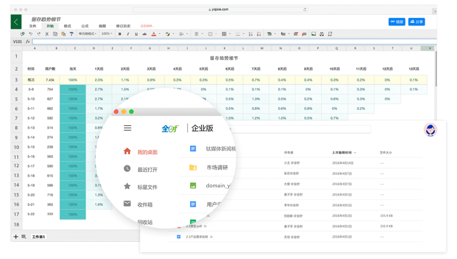Click the spreadsheet vertical scrollbar
The height and width of the screenshot is (259, 457).
[x=436, y=69]
